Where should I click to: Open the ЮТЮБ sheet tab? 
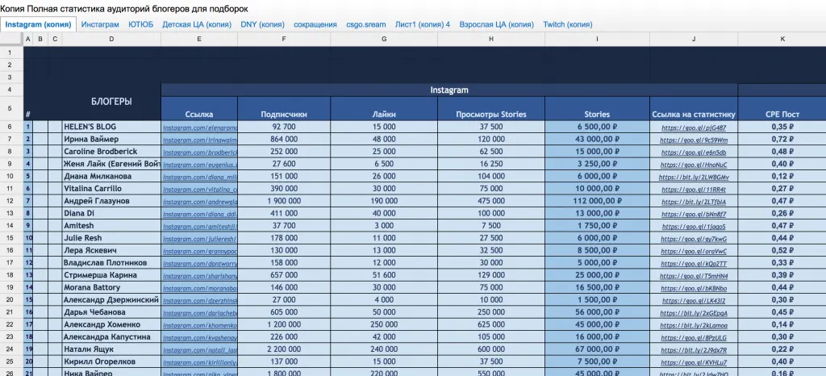click(x=141, y=24)
